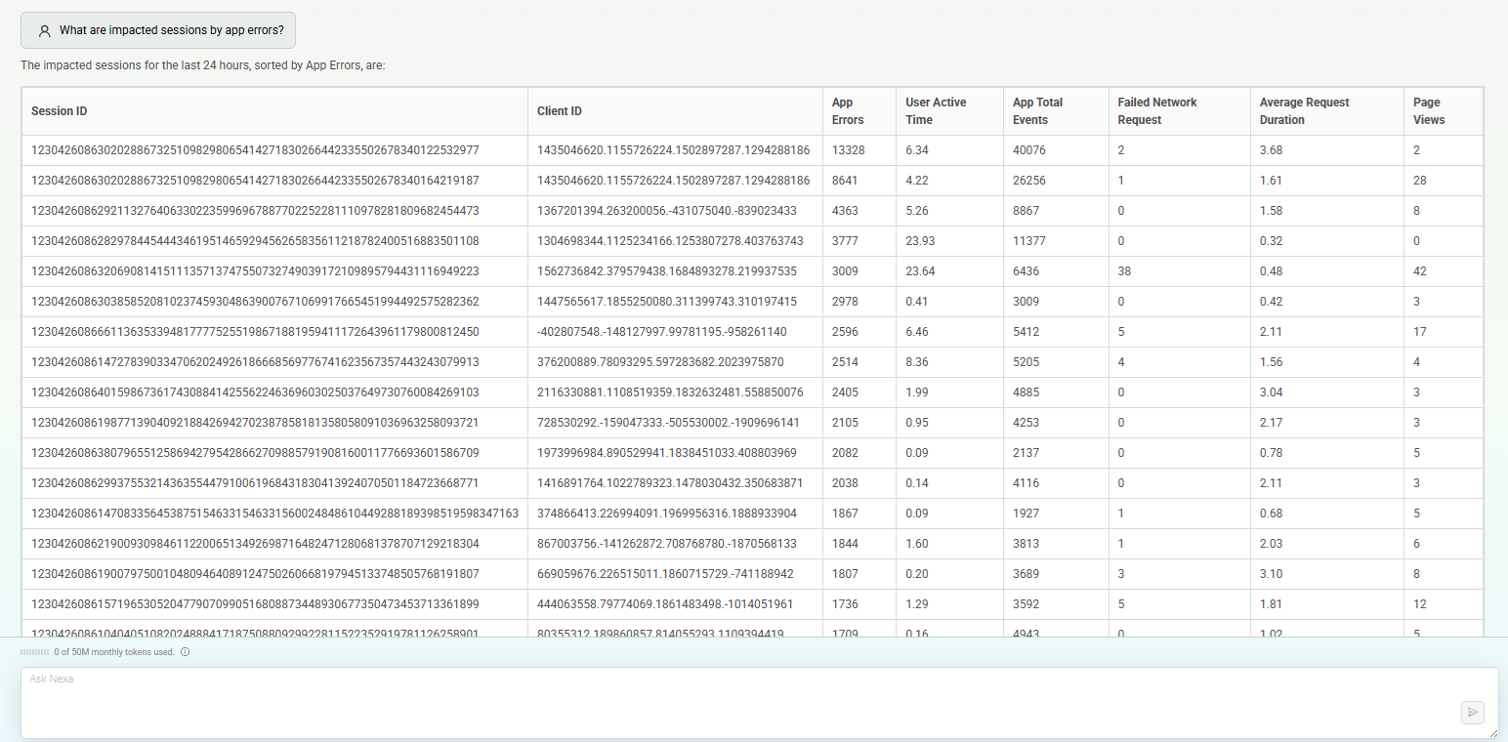Click the Page Views value 28

(x=1420, y=181)
